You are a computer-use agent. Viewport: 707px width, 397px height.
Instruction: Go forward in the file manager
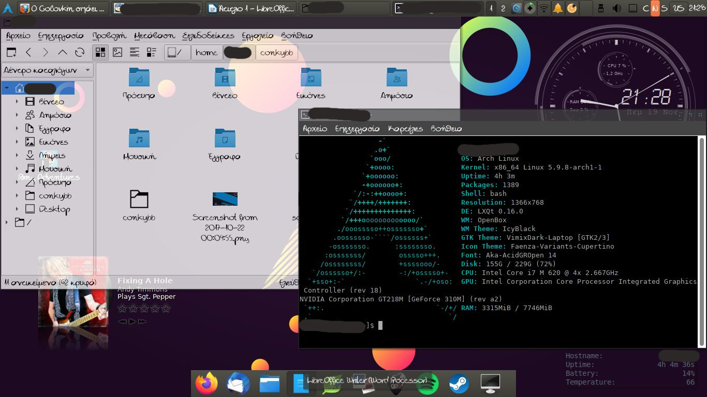tap(46, 52)
